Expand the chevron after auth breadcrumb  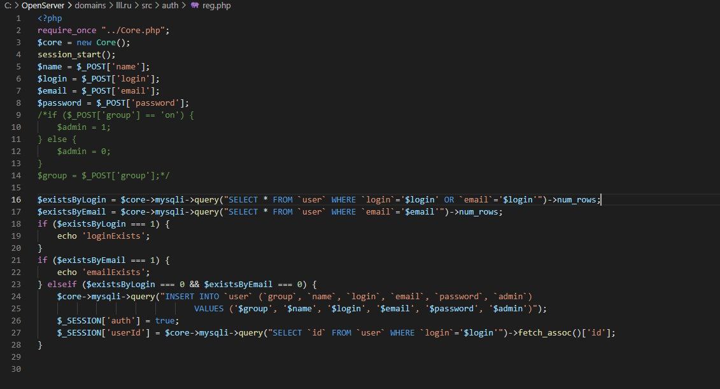[x=184, y=6]
